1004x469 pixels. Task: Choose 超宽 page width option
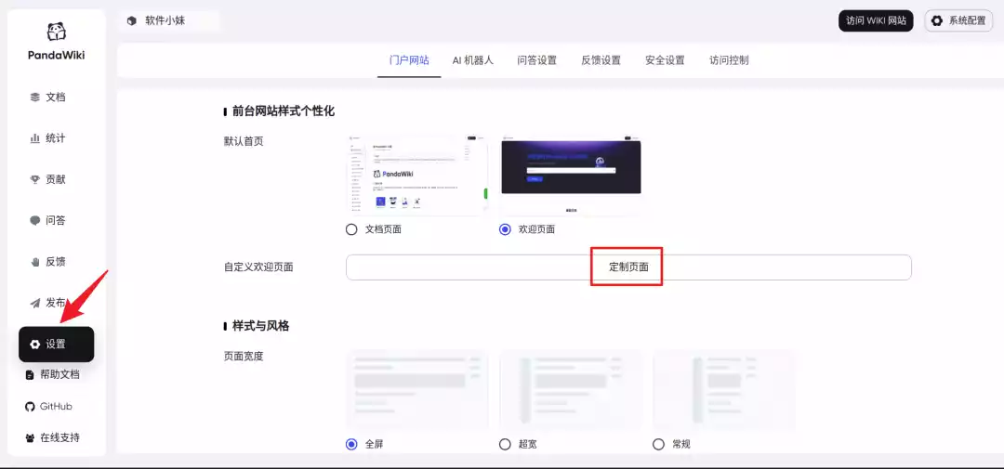[505, 444]
